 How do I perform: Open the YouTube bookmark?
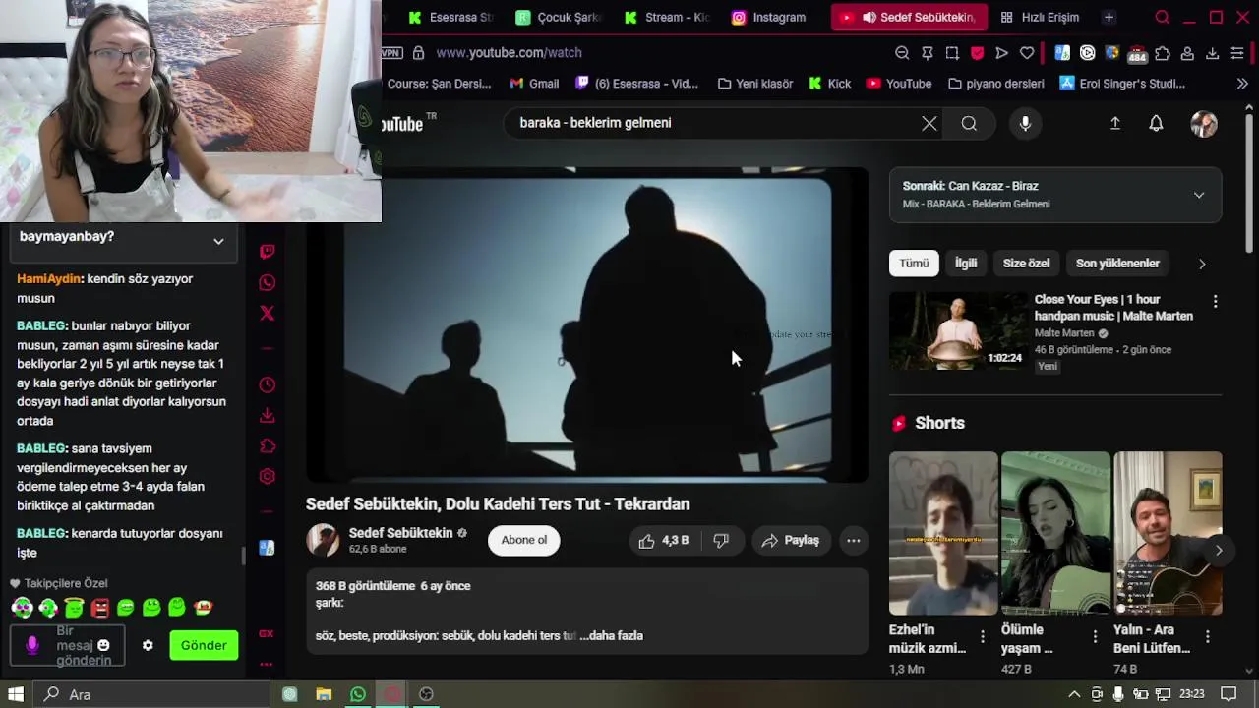pyautogui.click(x=899, y=84)
